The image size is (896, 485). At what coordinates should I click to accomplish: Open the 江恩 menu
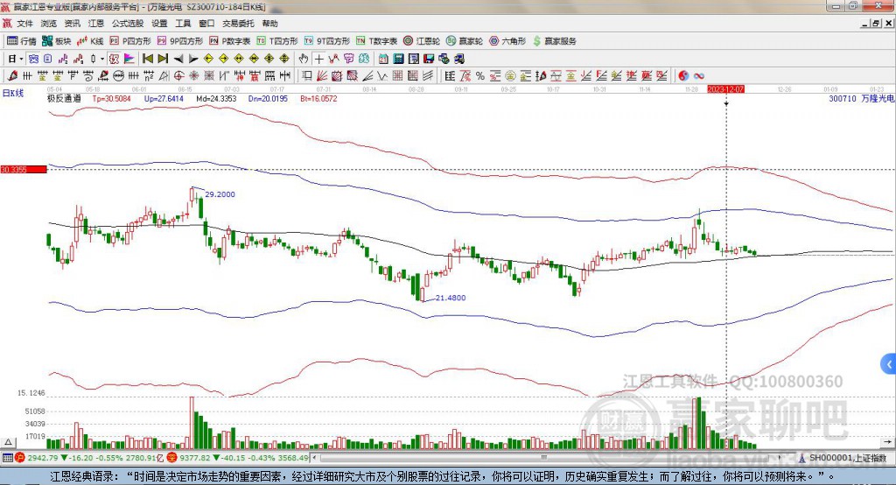coord(96,24)
